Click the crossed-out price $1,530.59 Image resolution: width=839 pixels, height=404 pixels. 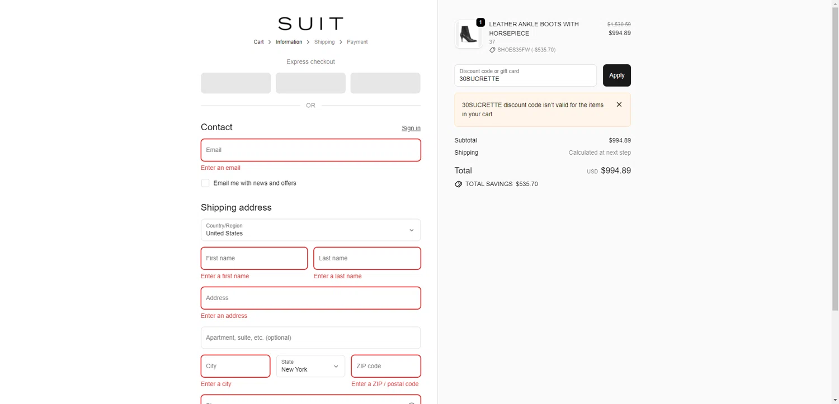[619, 25]
